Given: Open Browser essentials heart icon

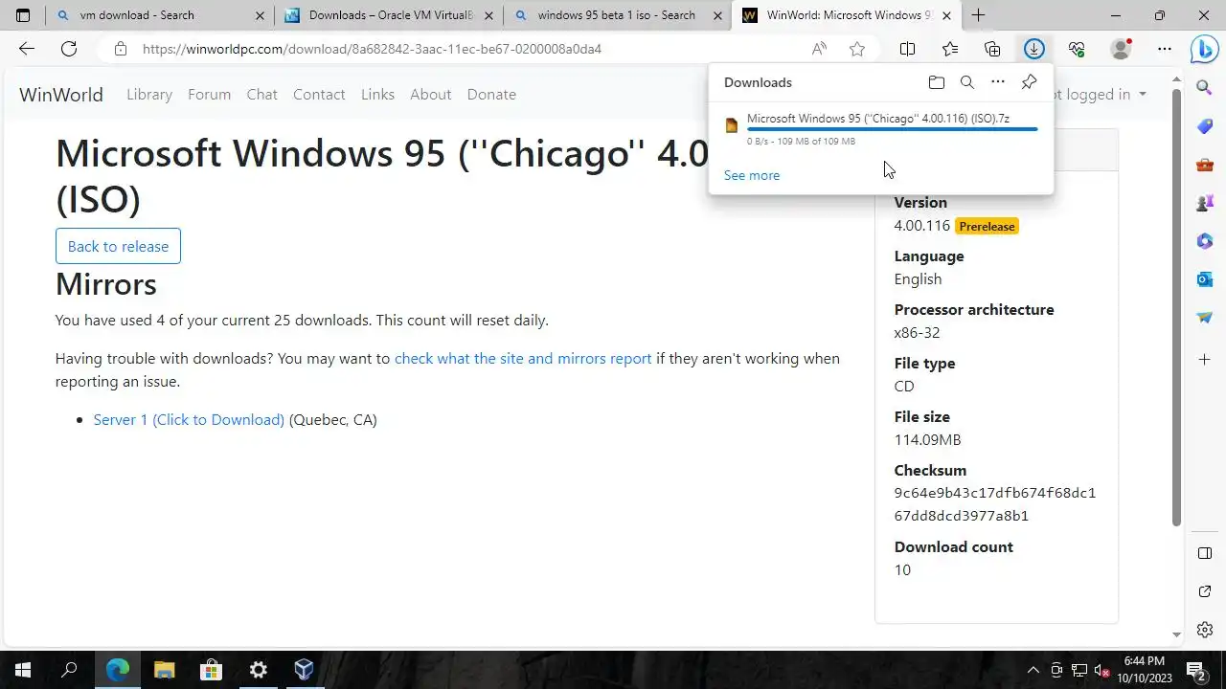Looking at the screenshot, I should (x=1077, y=49).
